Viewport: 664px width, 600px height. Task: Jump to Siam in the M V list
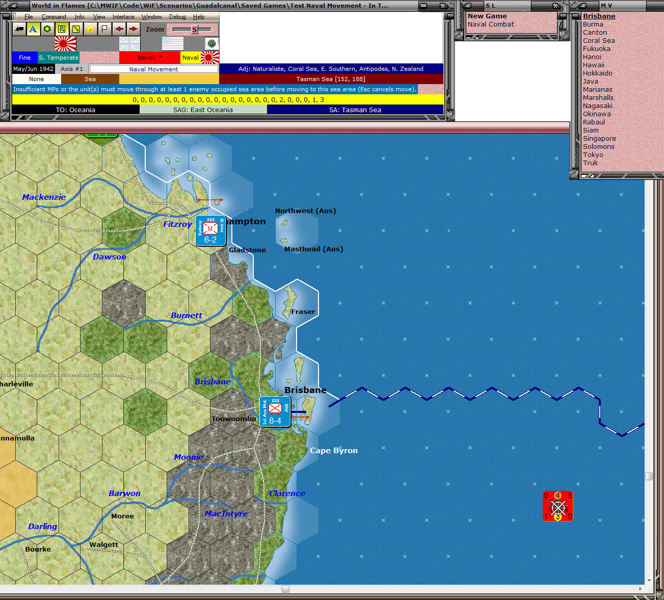pos(591,130)
